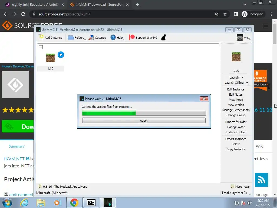Click Copy Instance
Screen dimensions: 277x208
pos(236,149)
